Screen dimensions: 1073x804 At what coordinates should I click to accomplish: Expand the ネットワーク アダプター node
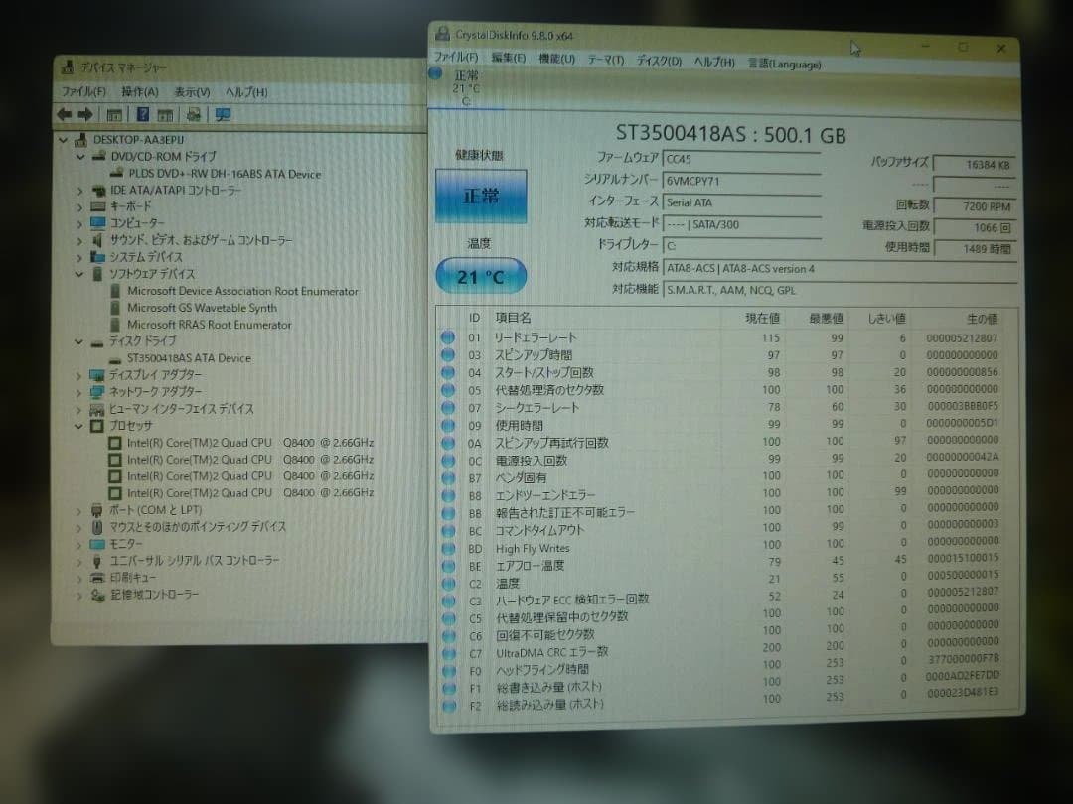[79, 392]
